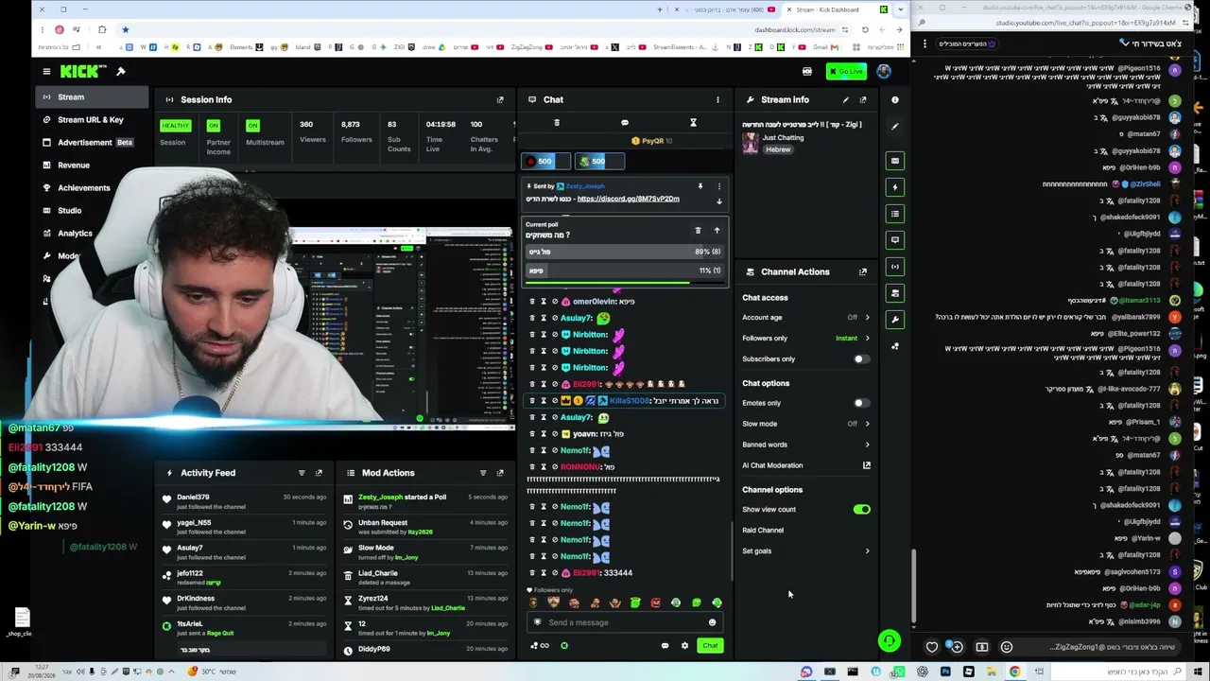
Task: Toggle Emotes only switch
Action: point(860,403)
